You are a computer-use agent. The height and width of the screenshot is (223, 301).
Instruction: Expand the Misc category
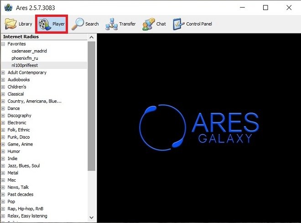tap(3, 180)
